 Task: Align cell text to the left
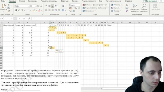[x=46, y=10]
